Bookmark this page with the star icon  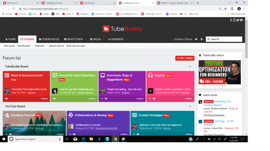tap(225, 9)
